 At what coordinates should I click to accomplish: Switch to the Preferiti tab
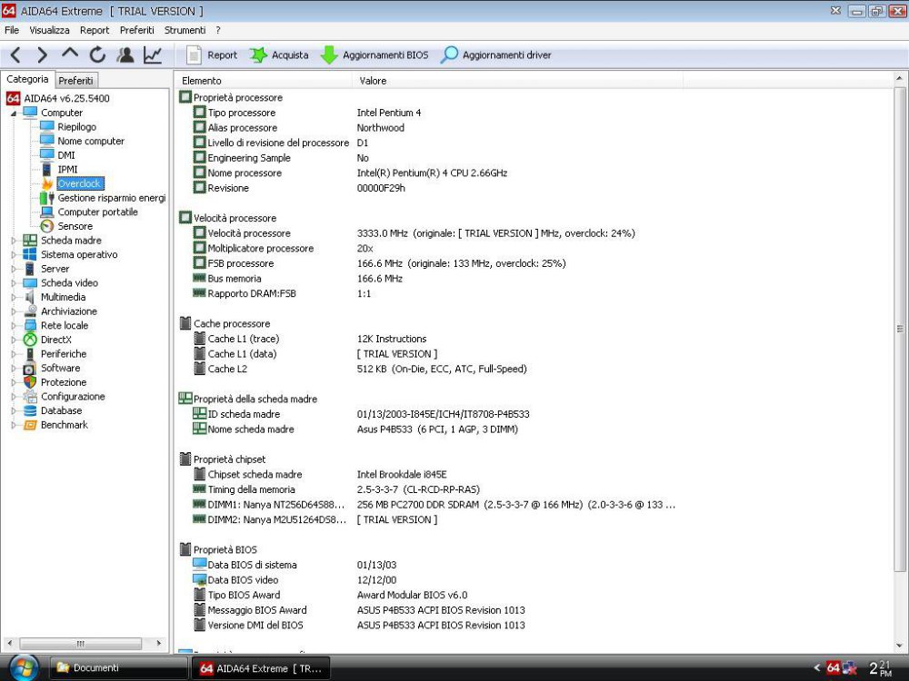point(75,80)
